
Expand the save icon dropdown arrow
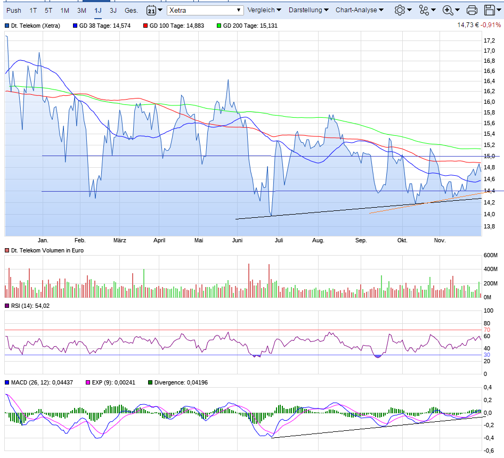click(x=499, y=10)
